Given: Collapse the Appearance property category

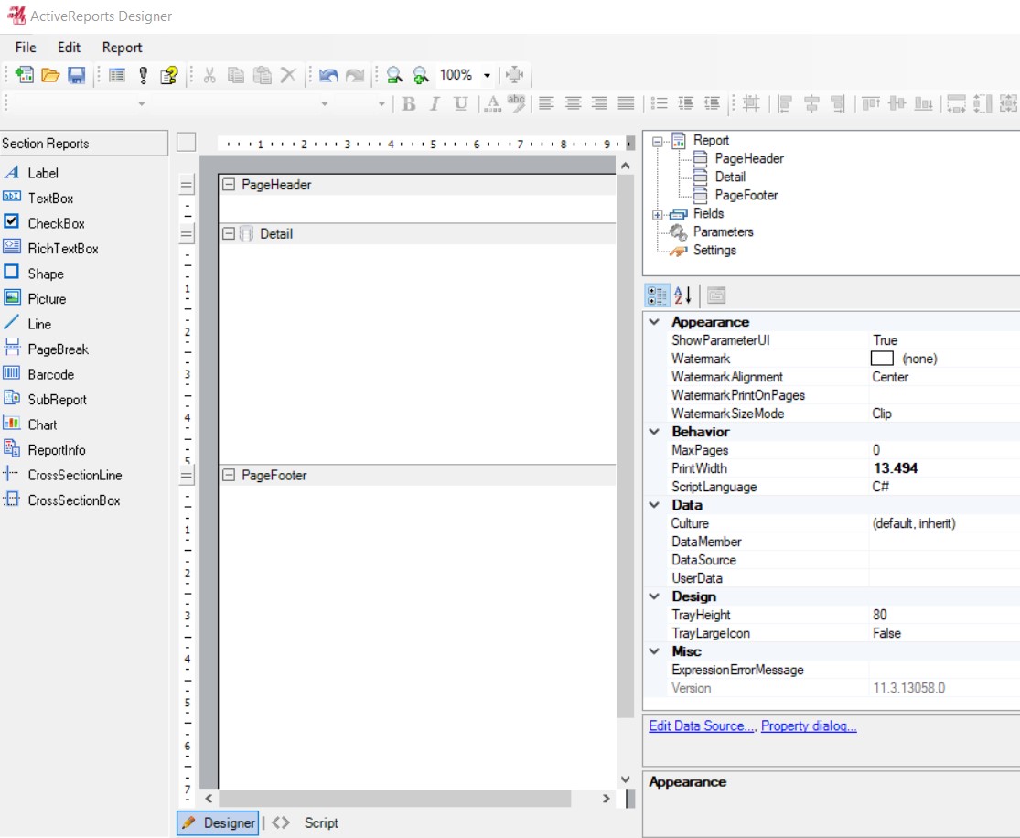Looking at the screenshot, I should pyautogui.click(x=654, y=322).
